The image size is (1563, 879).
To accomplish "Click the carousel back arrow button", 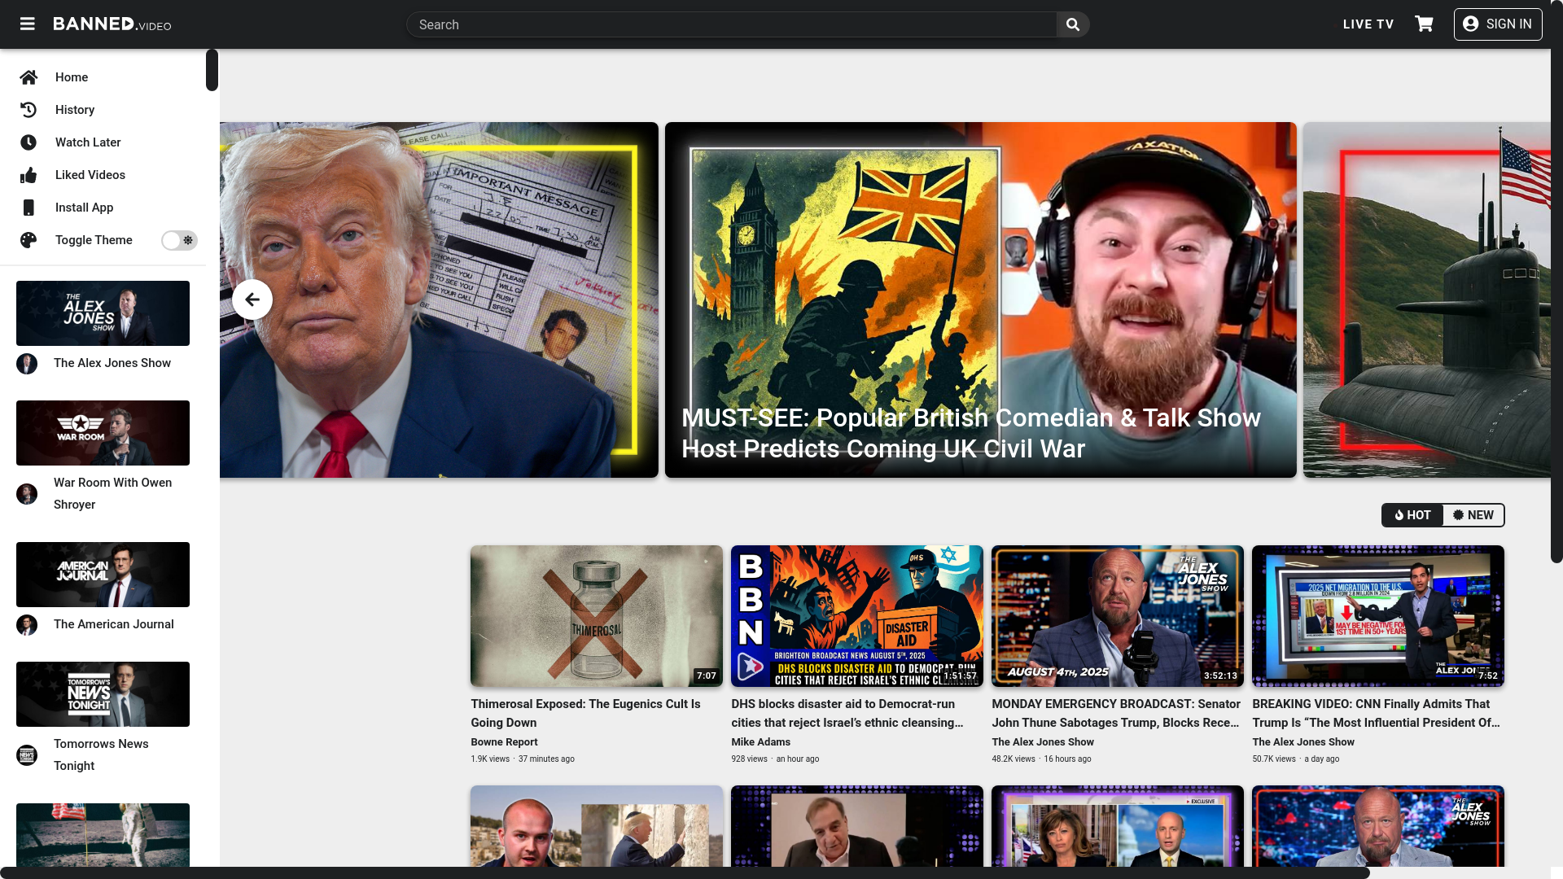I will [x=252, y=300].
